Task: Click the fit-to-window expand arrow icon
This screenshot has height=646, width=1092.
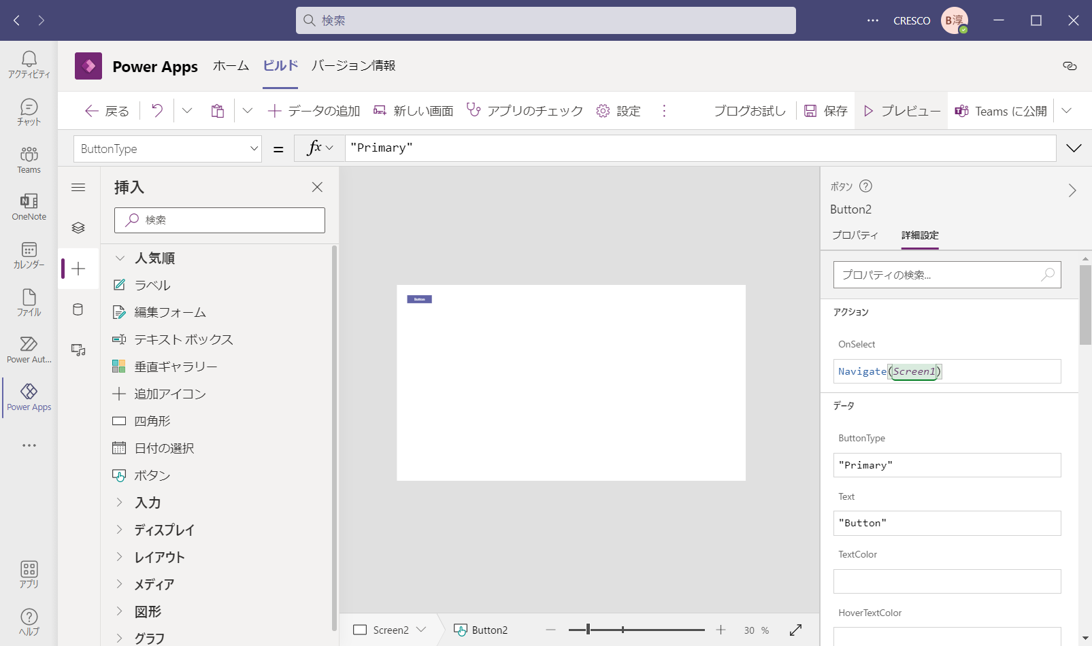Action: point(795,630)
